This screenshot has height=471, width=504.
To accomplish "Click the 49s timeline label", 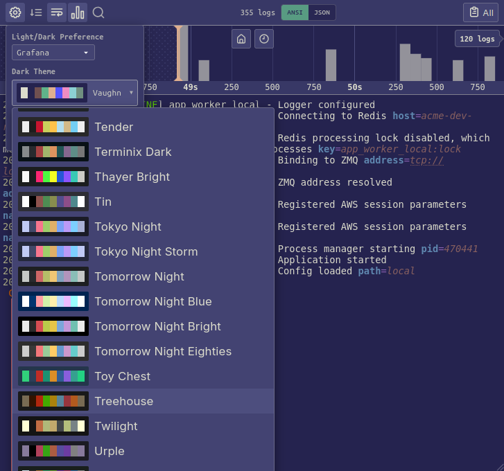I will 190,87.
